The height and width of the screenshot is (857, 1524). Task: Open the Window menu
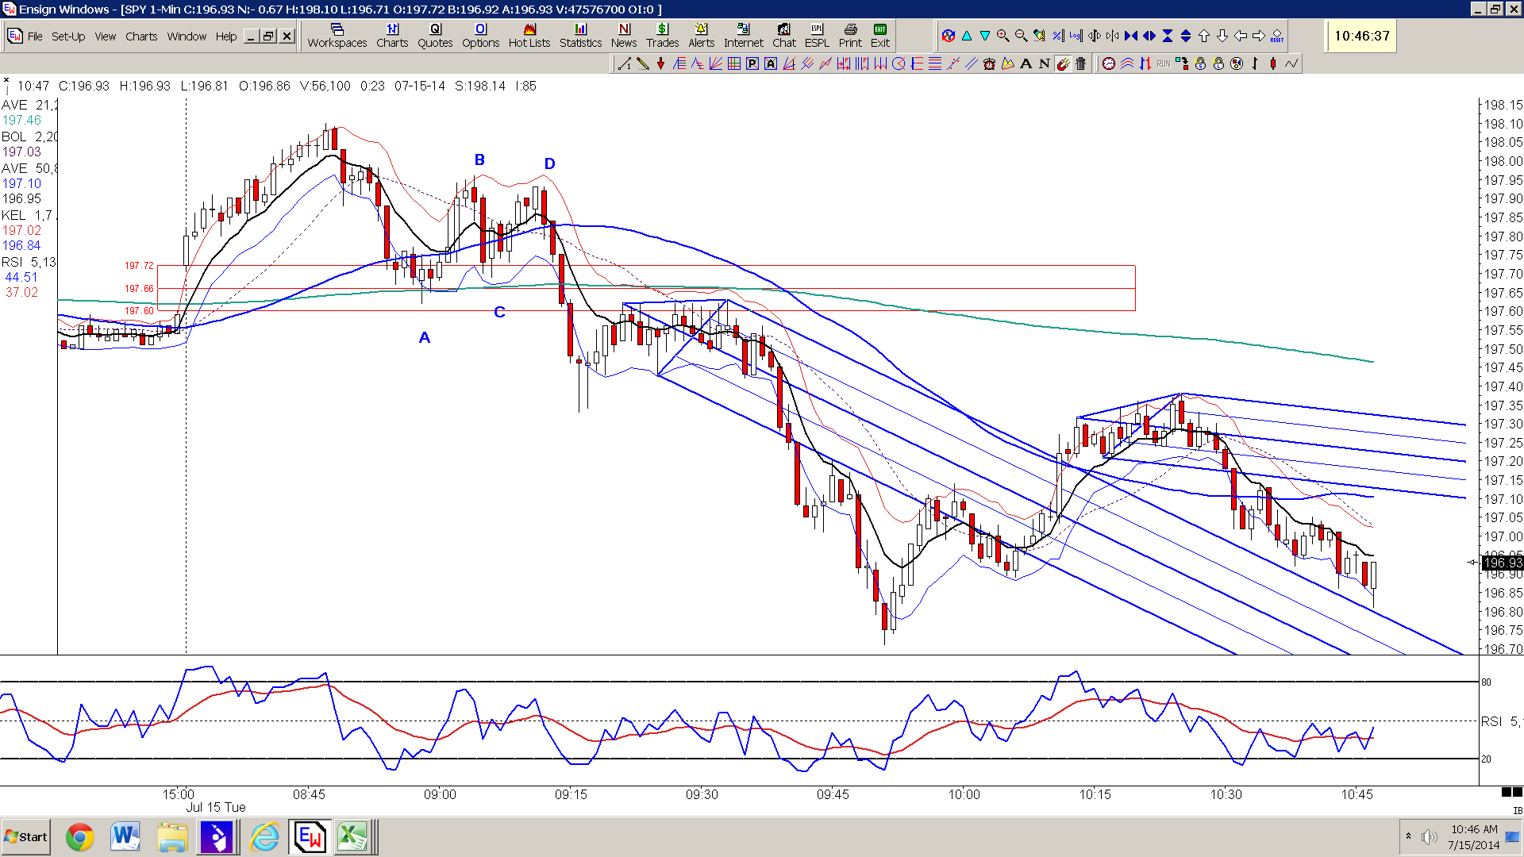pos(187,37)
